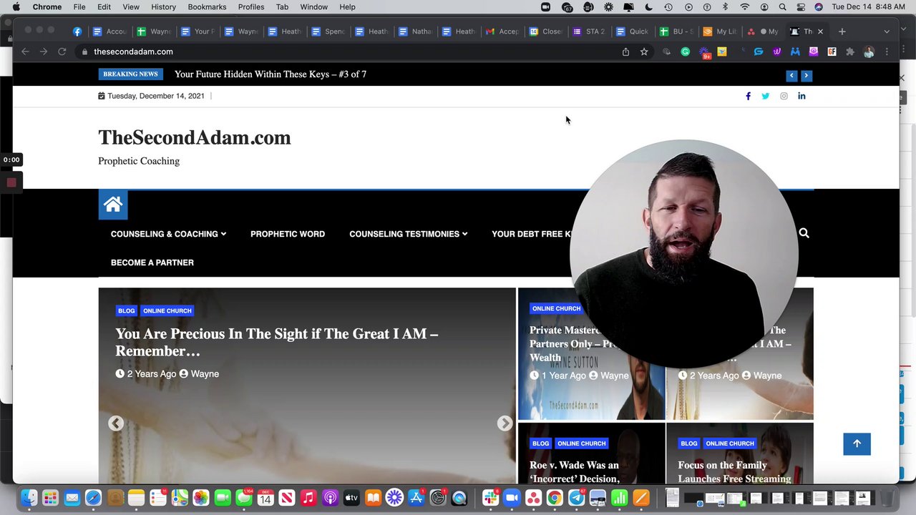Open a new Chrome tab
The height and width of the screenshot is (515, 916).
[x=842, y=31]
